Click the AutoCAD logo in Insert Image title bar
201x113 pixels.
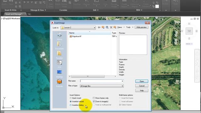coord(52,23)
